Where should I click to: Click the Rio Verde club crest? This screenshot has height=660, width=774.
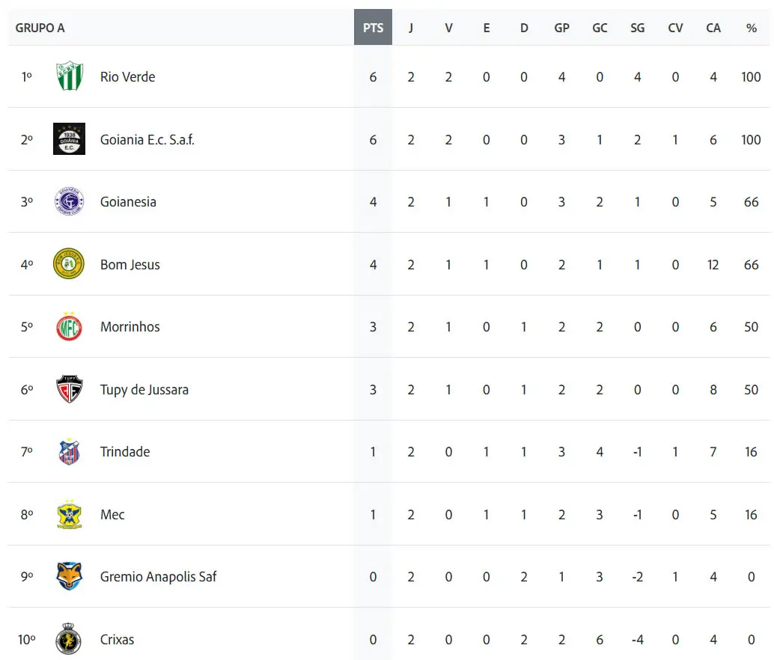[69, 76]
